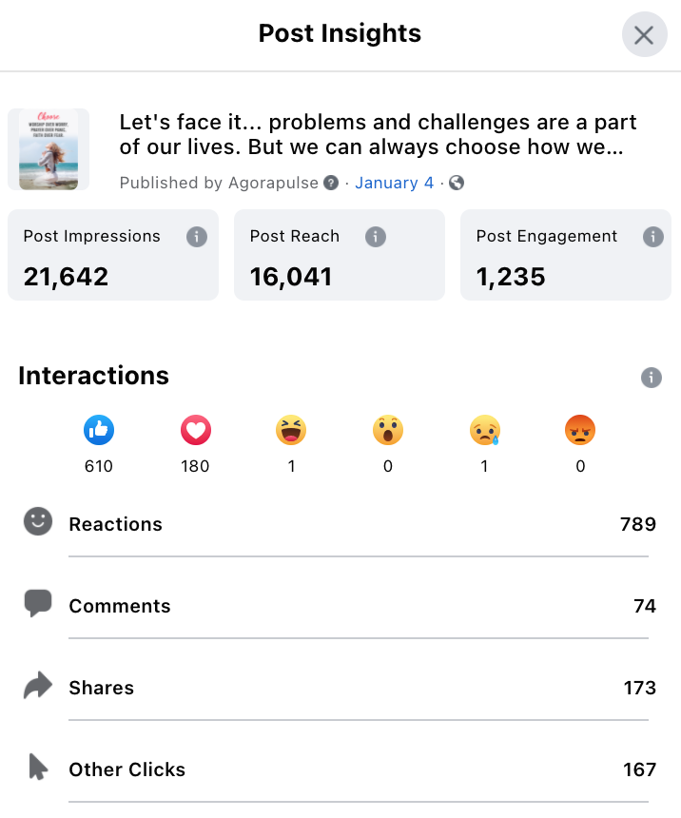The height and width of the screenshot is (818, 681).
Task: Select the Other Clicks row
Action: [340, 769]
